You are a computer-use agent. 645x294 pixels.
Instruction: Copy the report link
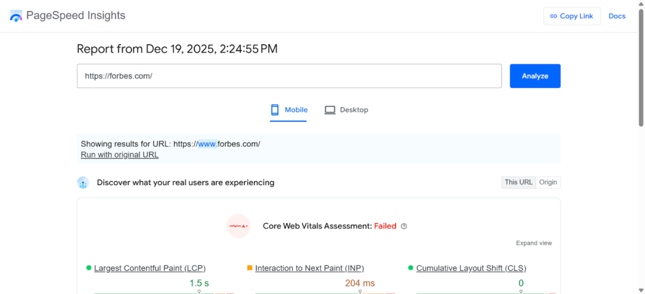pyautogui.click(x=572, y=16)
